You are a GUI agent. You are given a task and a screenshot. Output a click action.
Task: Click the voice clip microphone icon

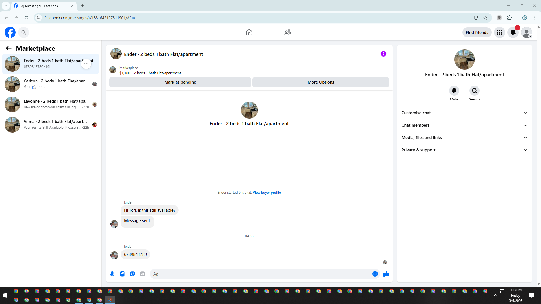tap(112, 274)
